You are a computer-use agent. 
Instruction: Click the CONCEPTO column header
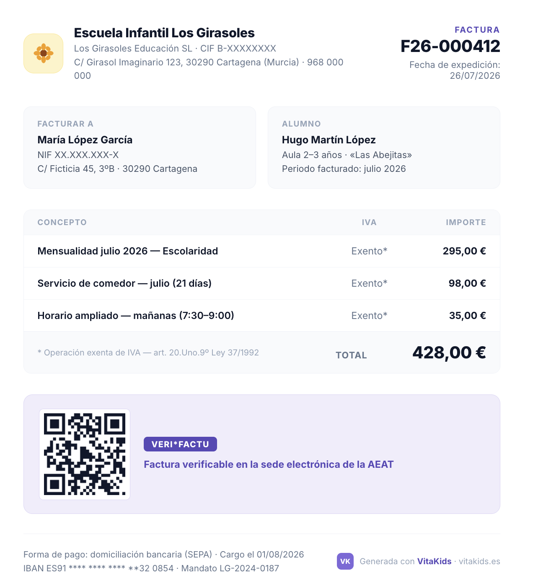(x=62, y=222)
